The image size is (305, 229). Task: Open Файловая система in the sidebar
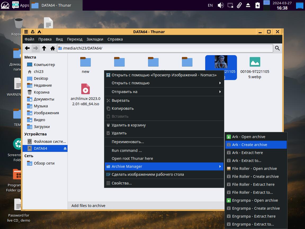[x=45, y=142]
